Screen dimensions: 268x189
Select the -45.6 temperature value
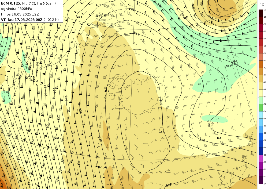[109, 184]
